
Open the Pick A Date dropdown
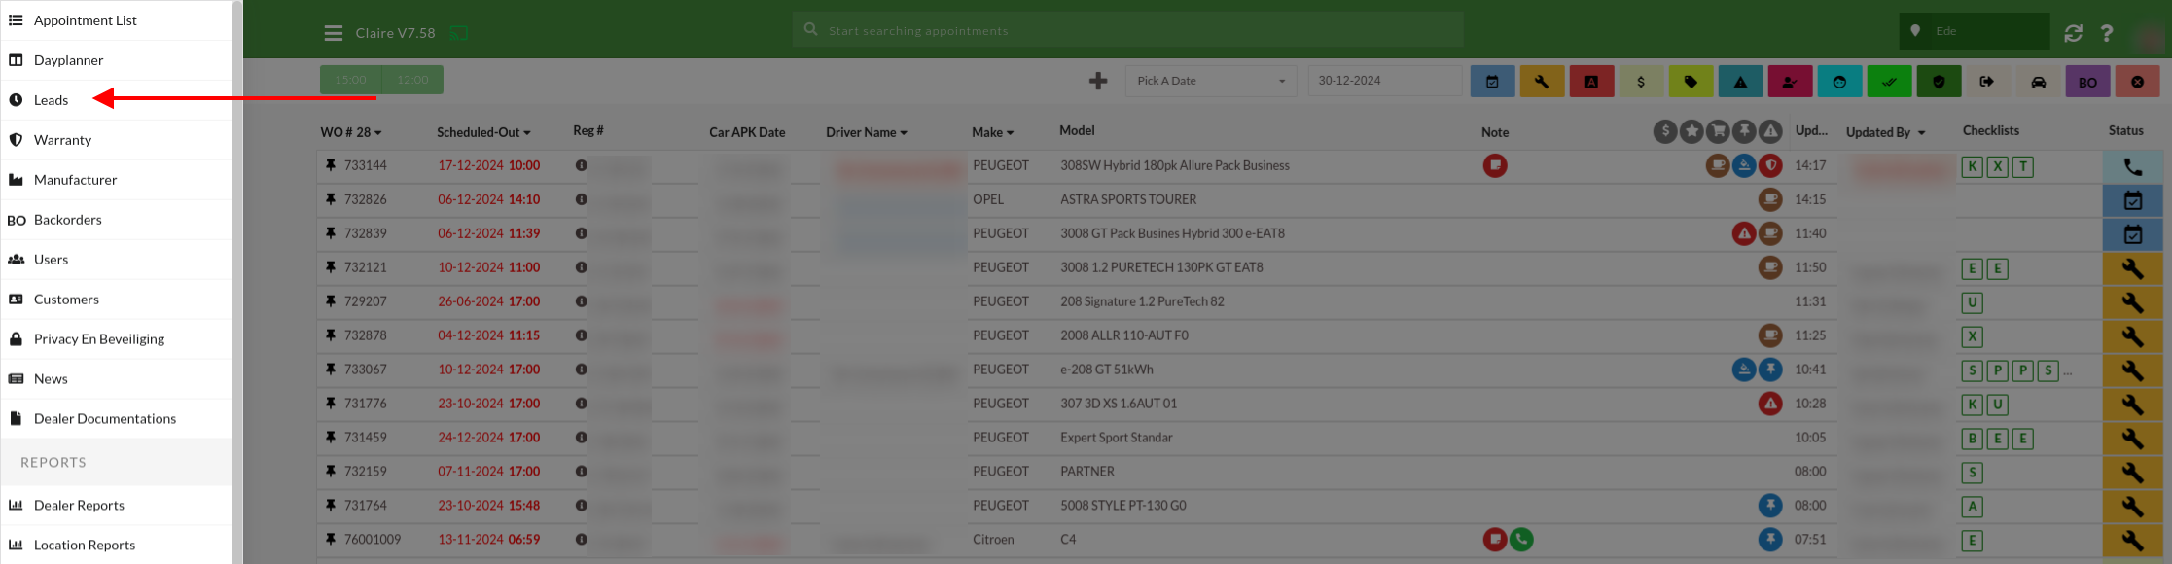[x=1210, y=81]
